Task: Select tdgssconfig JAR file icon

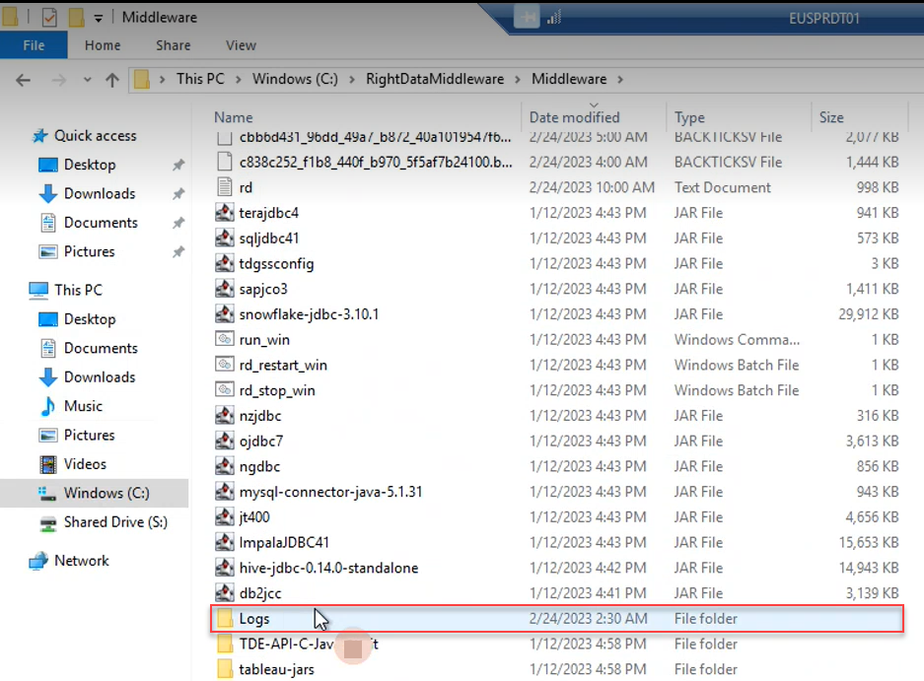Action: (225, 263)
